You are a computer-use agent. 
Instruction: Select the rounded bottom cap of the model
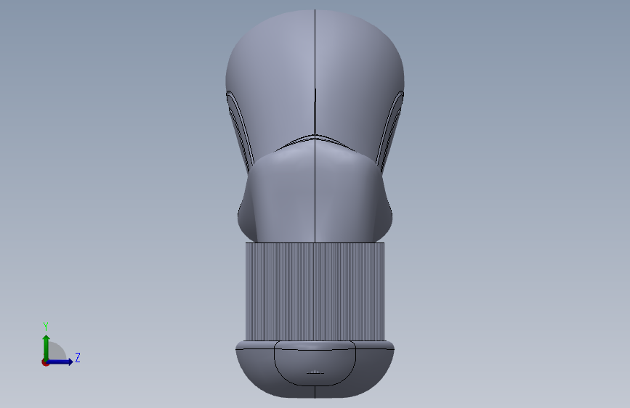[315, 370]
